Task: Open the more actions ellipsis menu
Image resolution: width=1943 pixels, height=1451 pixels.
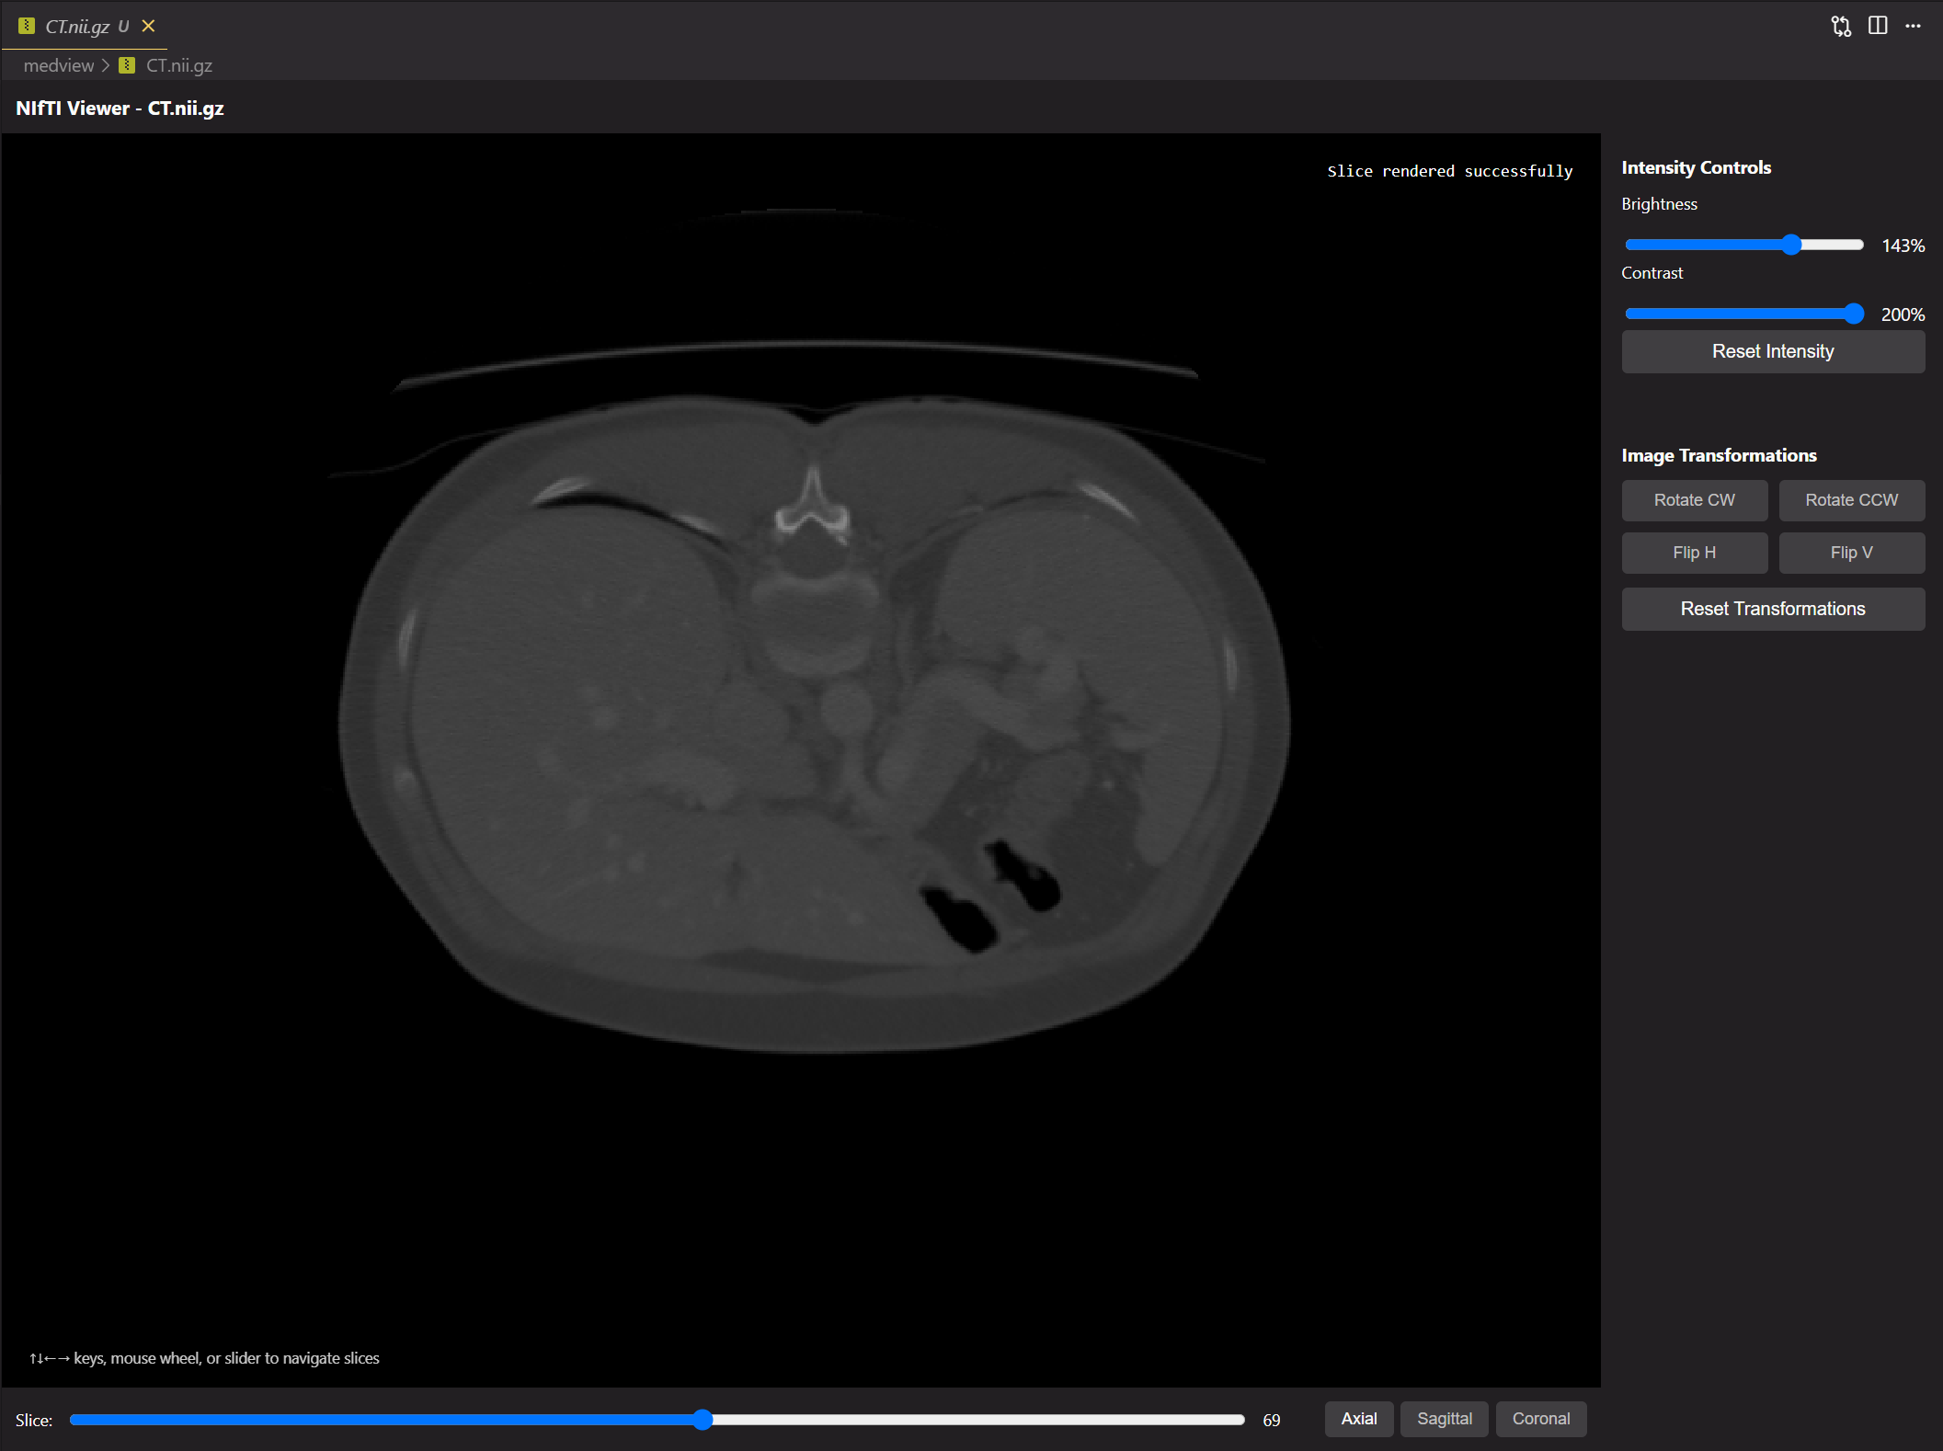Action: pyautogui.click(x=1914, y=26)
